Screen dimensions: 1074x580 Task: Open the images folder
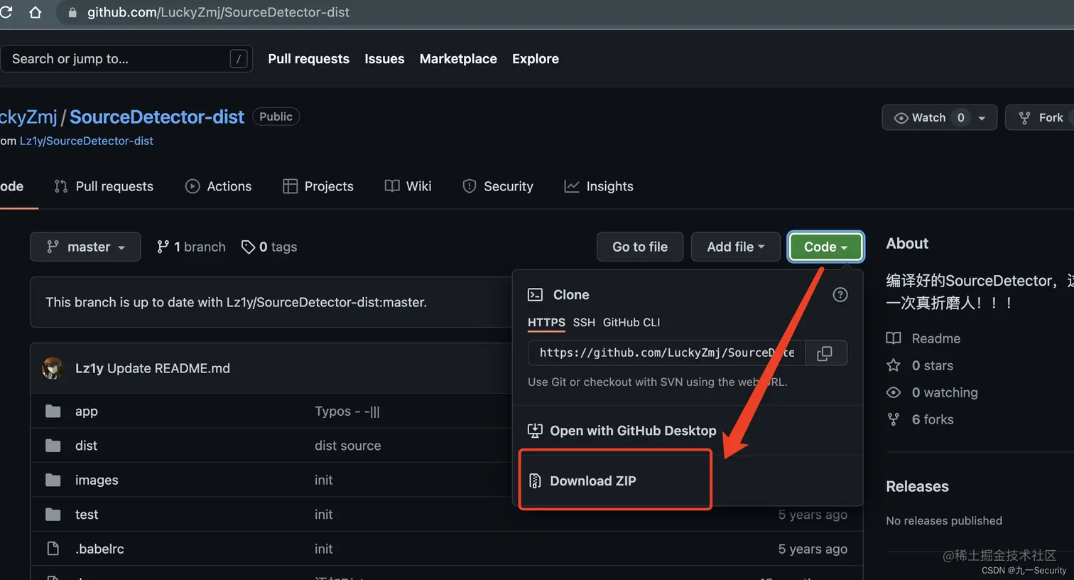(97, 480)
